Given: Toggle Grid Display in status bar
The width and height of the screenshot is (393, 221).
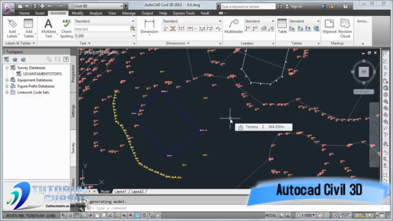Looking at the screenshot, I should pos(77,215).
